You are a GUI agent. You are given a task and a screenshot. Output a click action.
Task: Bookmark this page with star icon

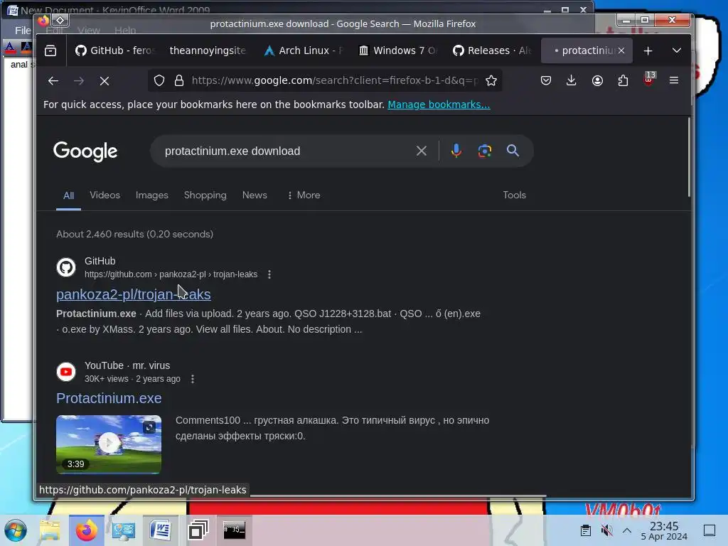491,81
